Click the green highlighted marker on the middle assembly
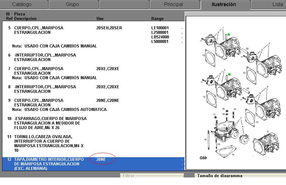286x185 pixels. (230, 74)
